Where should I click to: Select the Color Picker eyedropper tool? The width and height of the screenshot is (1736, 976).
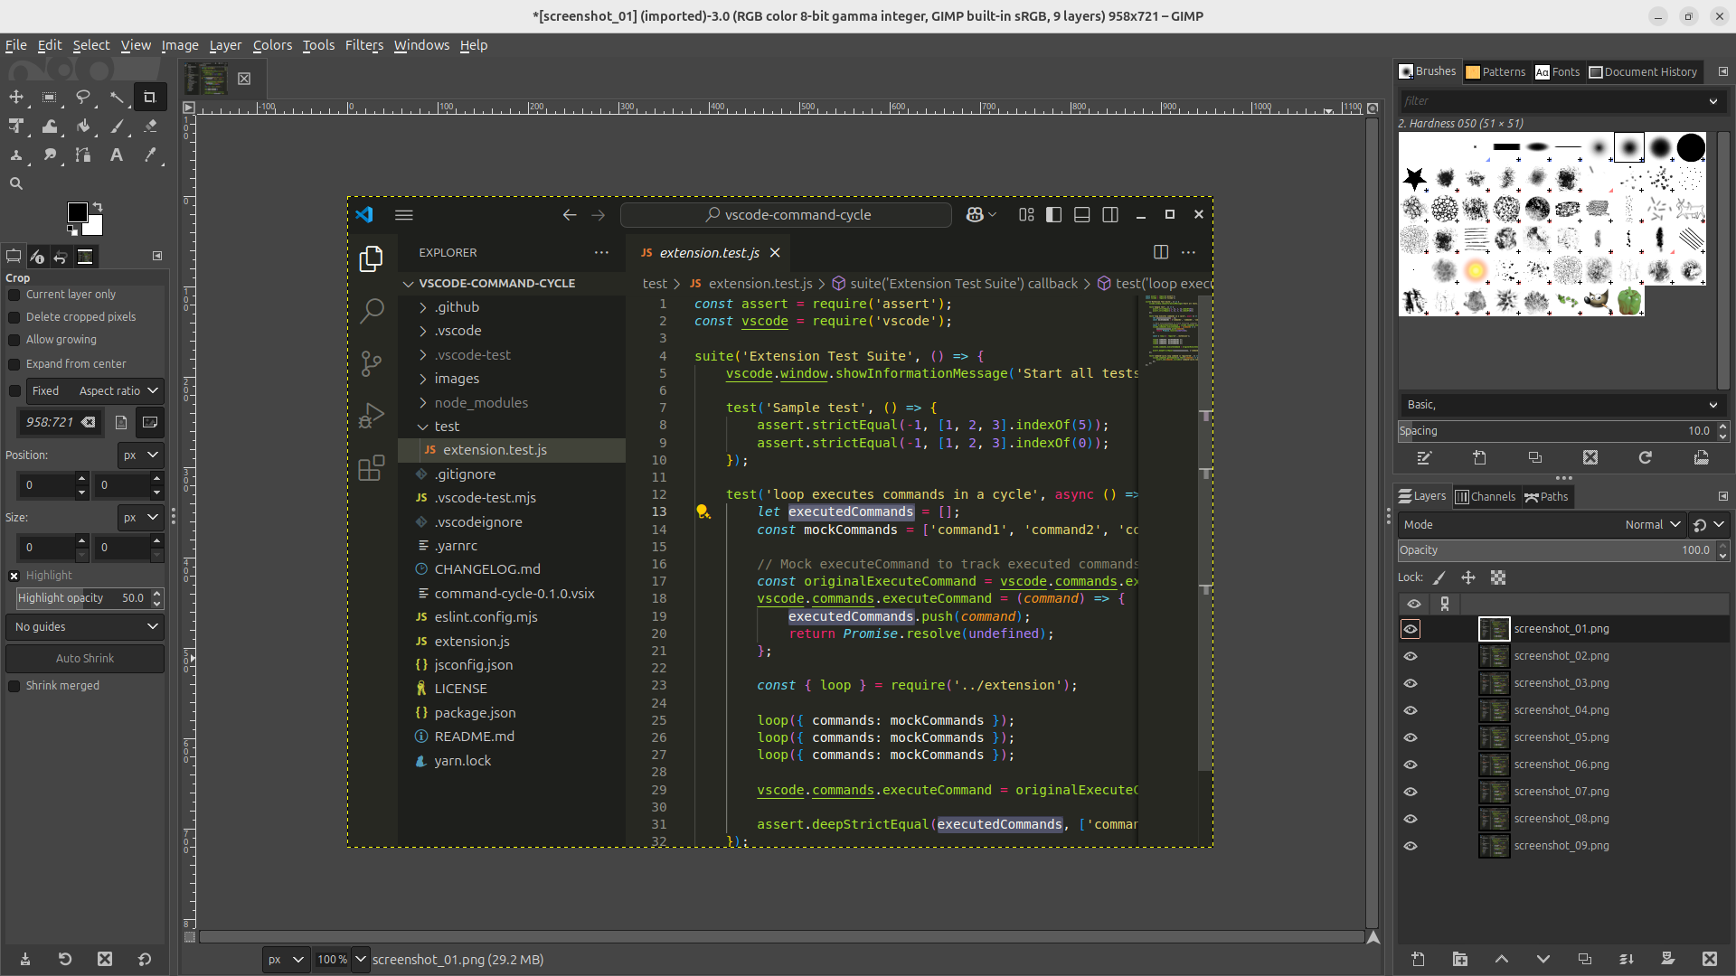tap(150, 155)
